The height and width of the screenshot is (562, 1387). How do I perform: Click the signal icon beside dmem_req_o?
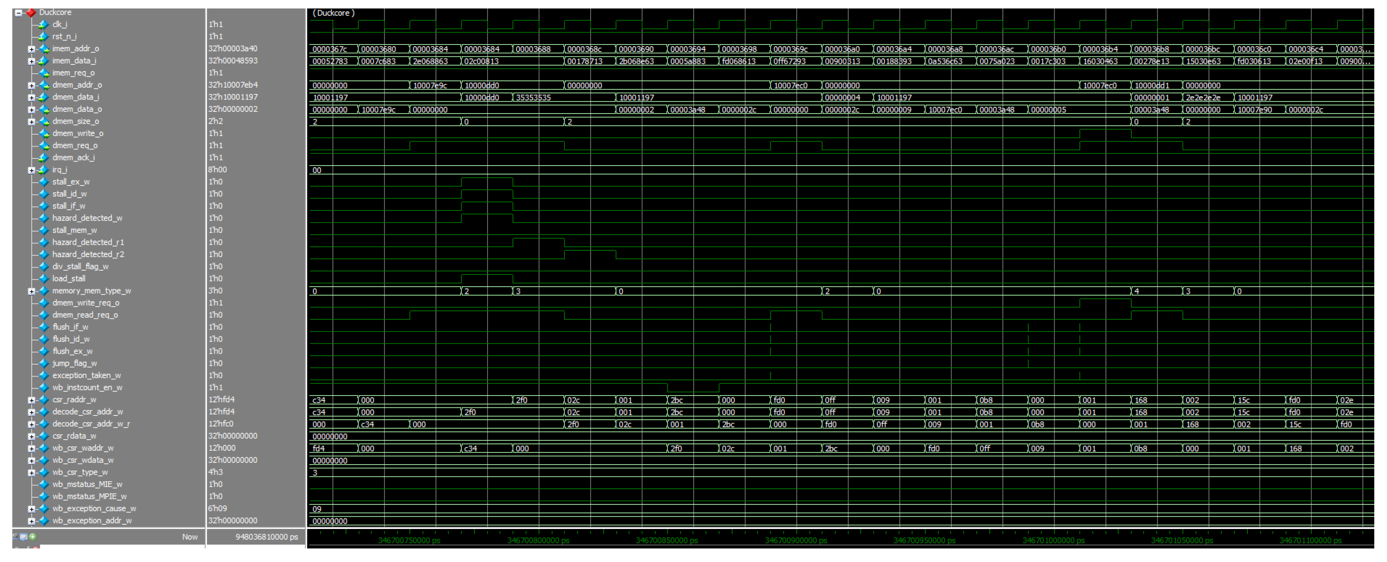point(44,146)
